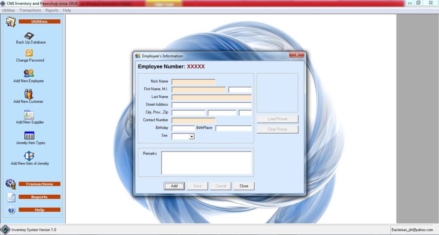This screenshot has height=235, width=439.
Task: Open the Help menu in menu bar
Action: [67, 10]
